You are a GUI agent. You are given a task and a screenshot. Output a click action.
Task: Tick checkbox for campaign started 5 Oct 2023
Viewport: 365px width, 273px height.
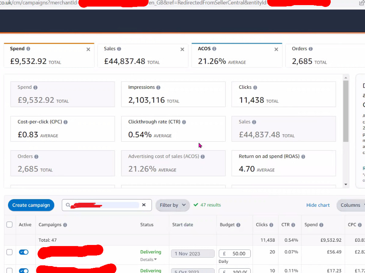click(x=9, y=271)
